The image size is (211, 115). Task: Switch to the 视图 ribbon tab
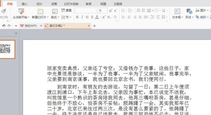pyautogui.click(x=103, y=4)
